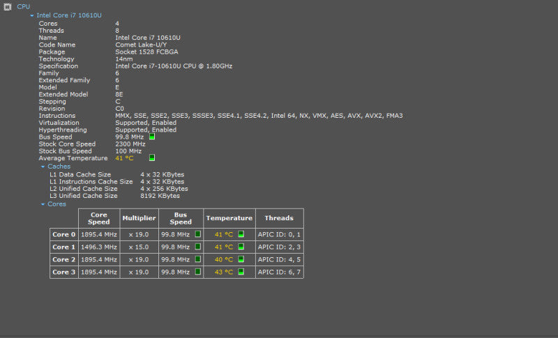
Task: Click the Stepping label
Action: click(52, 102)
